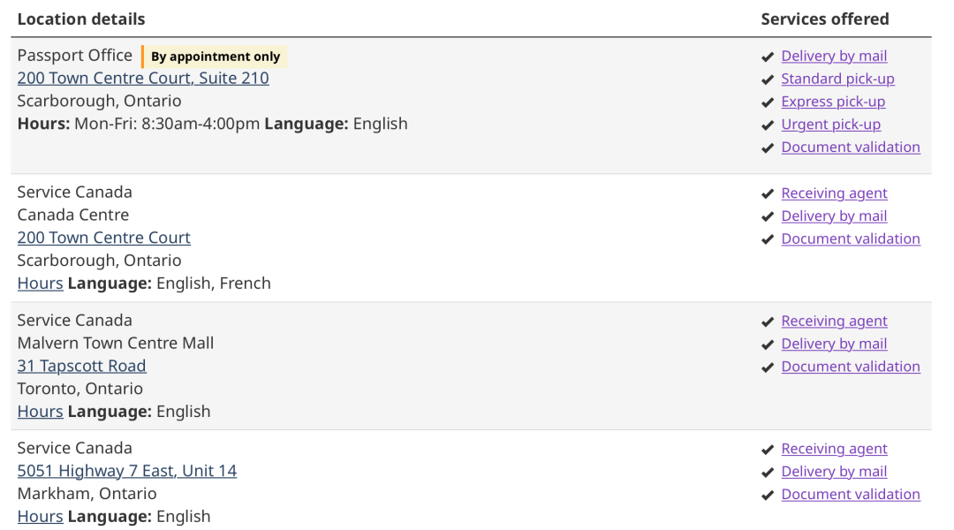Click the checkmark icon beside Urgent pick-up
954x530 pixels.
pyautogui.click(x=768, y=125)
